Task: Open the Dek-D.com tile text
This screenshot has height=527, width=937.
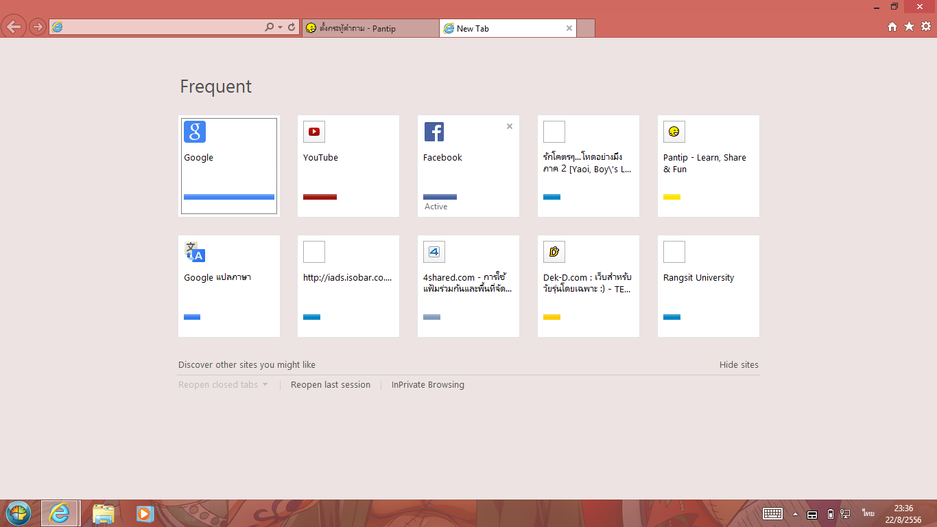Action: 588,283
